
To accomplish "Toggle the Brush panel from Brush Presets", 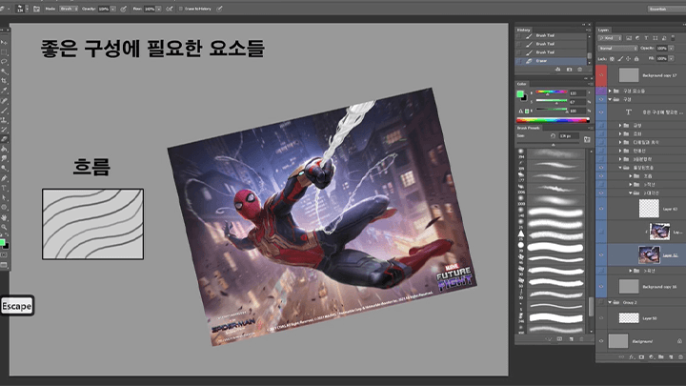I will (x=587, y=139).
